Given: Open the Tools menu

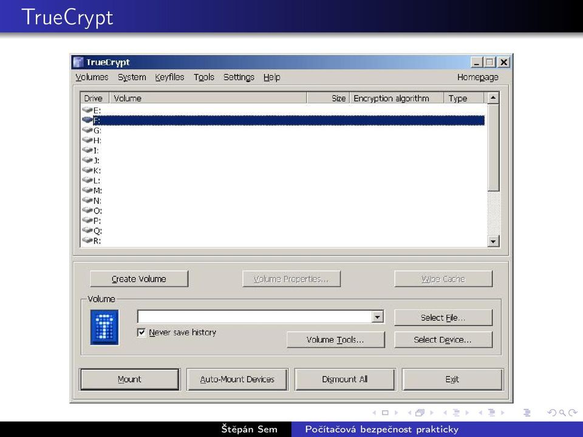Looking at the screenshot, I should click(204, 77).
